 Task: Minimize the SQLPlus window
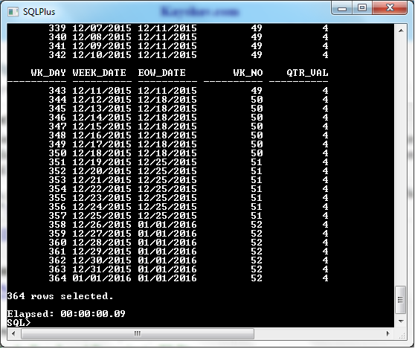click(341, 8)
